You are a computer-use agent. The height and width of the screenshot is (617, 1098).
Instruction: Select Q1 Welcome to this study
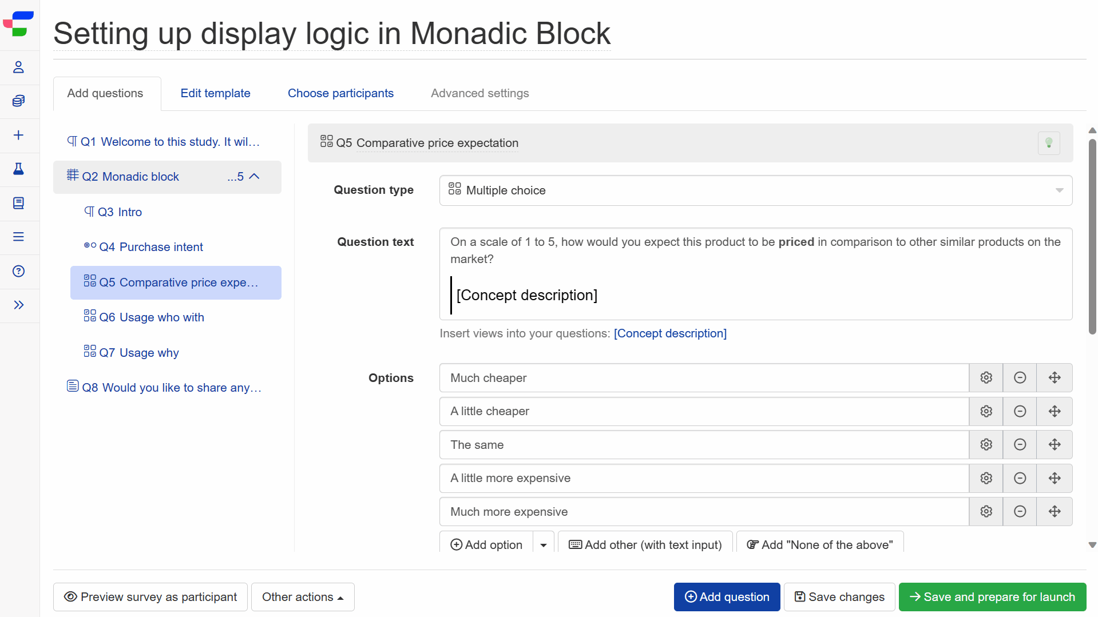[167, 142]
